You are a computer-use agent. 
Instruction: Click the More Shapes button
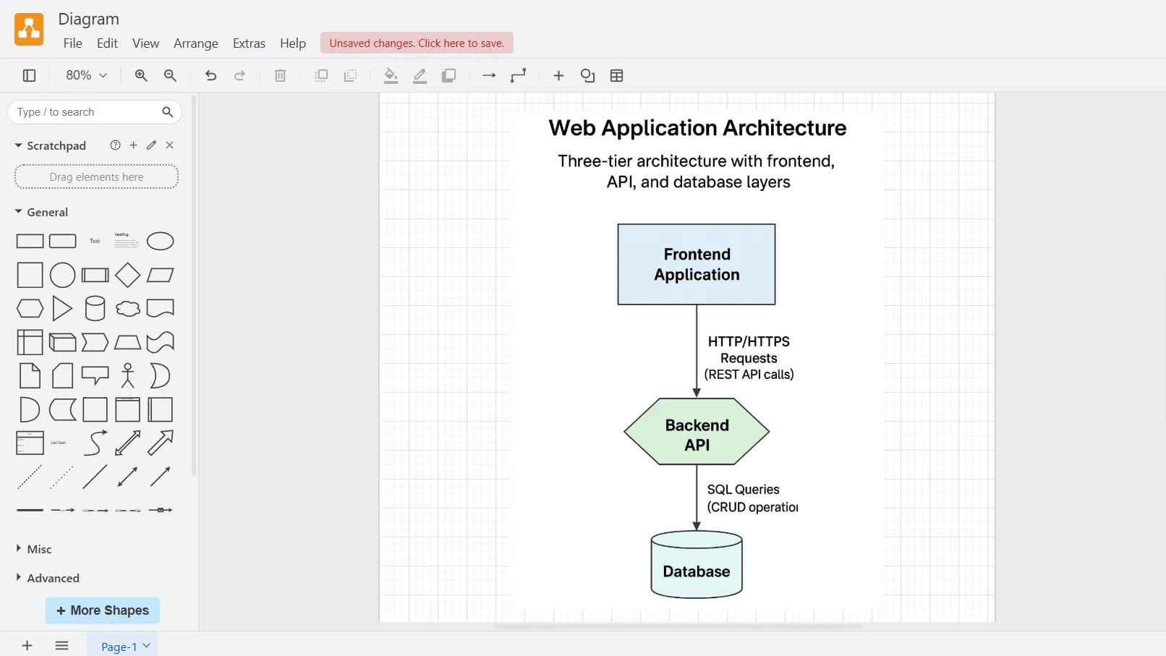[x=102, y=610]
